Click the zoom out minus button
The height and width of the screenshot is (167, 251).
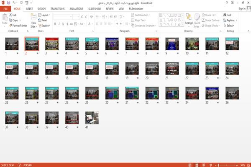click(216, 165)
